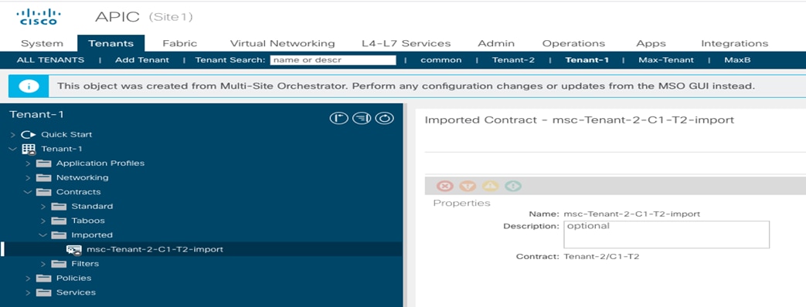
Task: Click the Imported Contract title text
Action: [580, 120]
